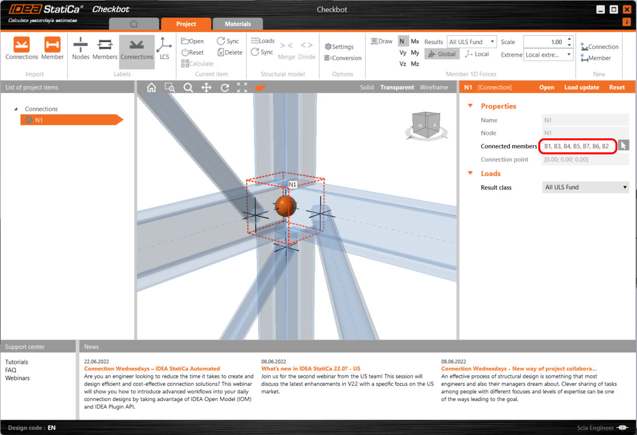Click the Import Member icon
Viewport: 637px width, 435px height.
point(52,45)
